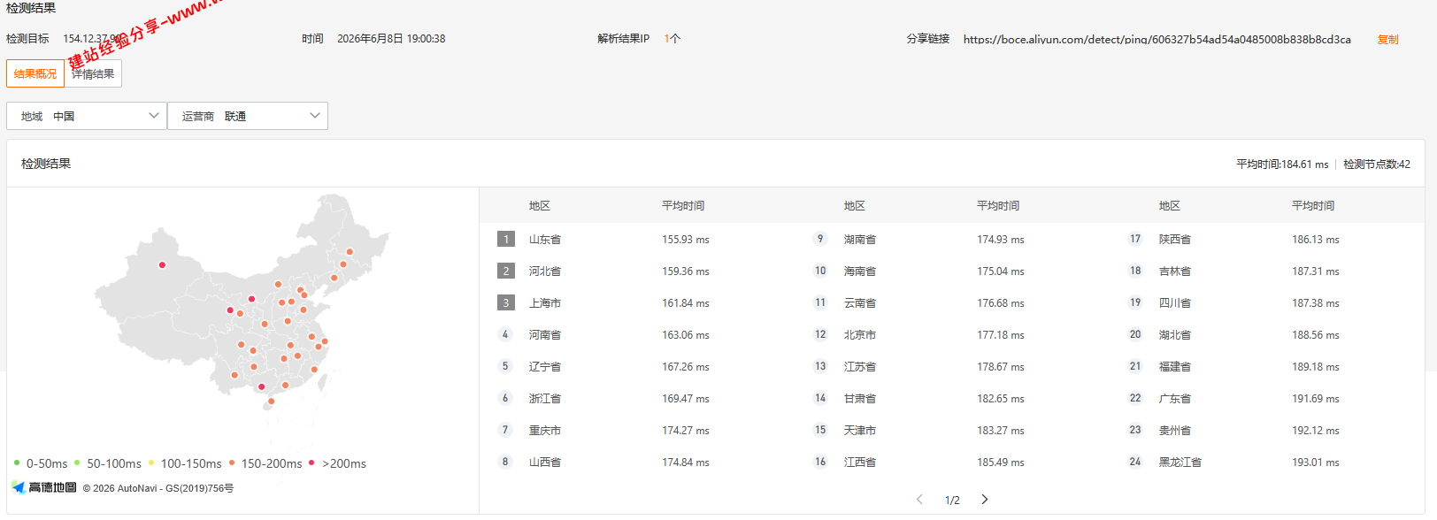Screen dimensions: 1437x520
Task: Click the 193.01 ms value
Action: [x=1316, y=463]
